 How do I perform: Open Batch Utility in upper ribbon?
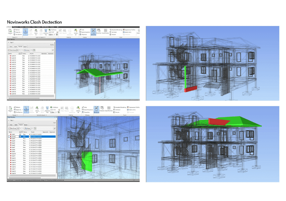tap(127, 32)
